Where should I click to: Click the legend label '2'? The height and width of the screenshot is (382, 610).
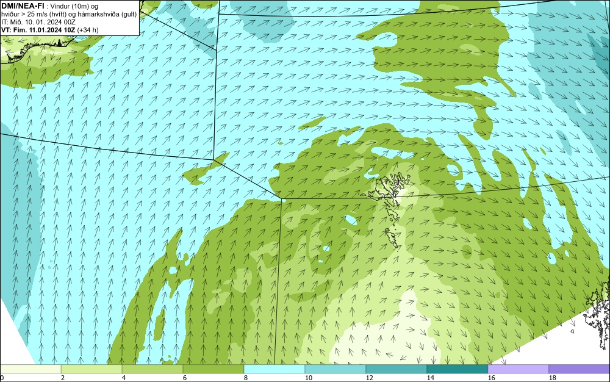coord(63,378)
